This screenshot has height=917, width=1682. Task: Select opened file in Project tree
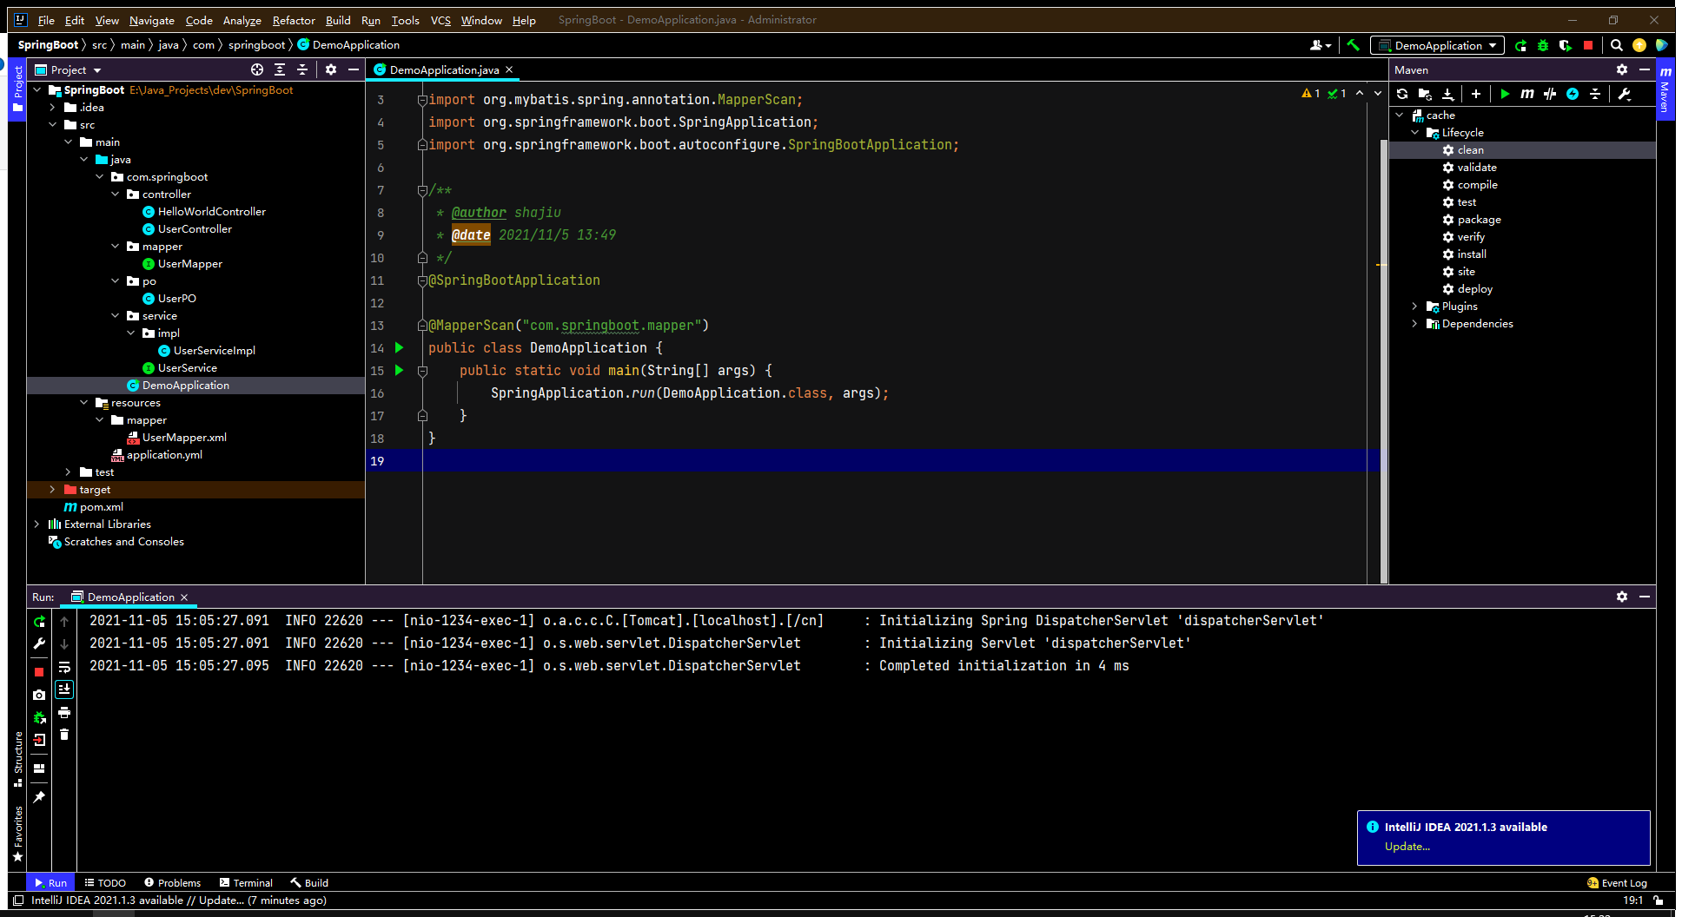257,69
